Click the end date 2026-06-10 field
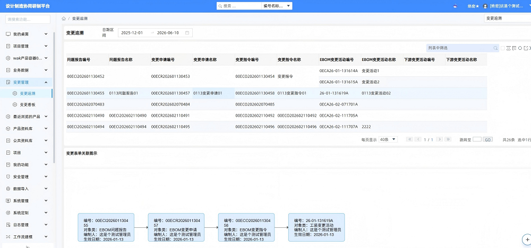The width and height of the screenshot is (531, 248). (x=168, y=33)
